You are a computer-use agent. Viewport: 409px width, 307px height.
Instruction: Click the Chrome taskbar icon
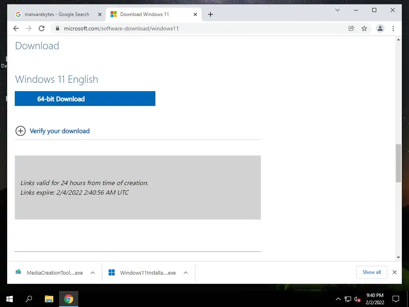[x=69, y=299]
